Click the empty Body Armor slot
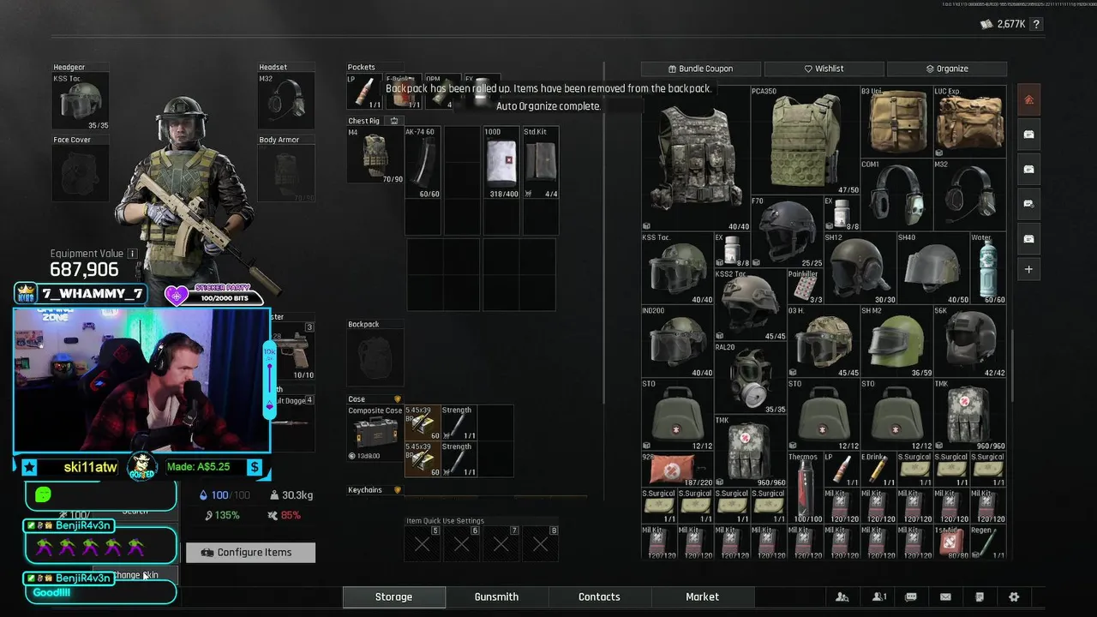Screen dimensions: 1097x617 286,174
